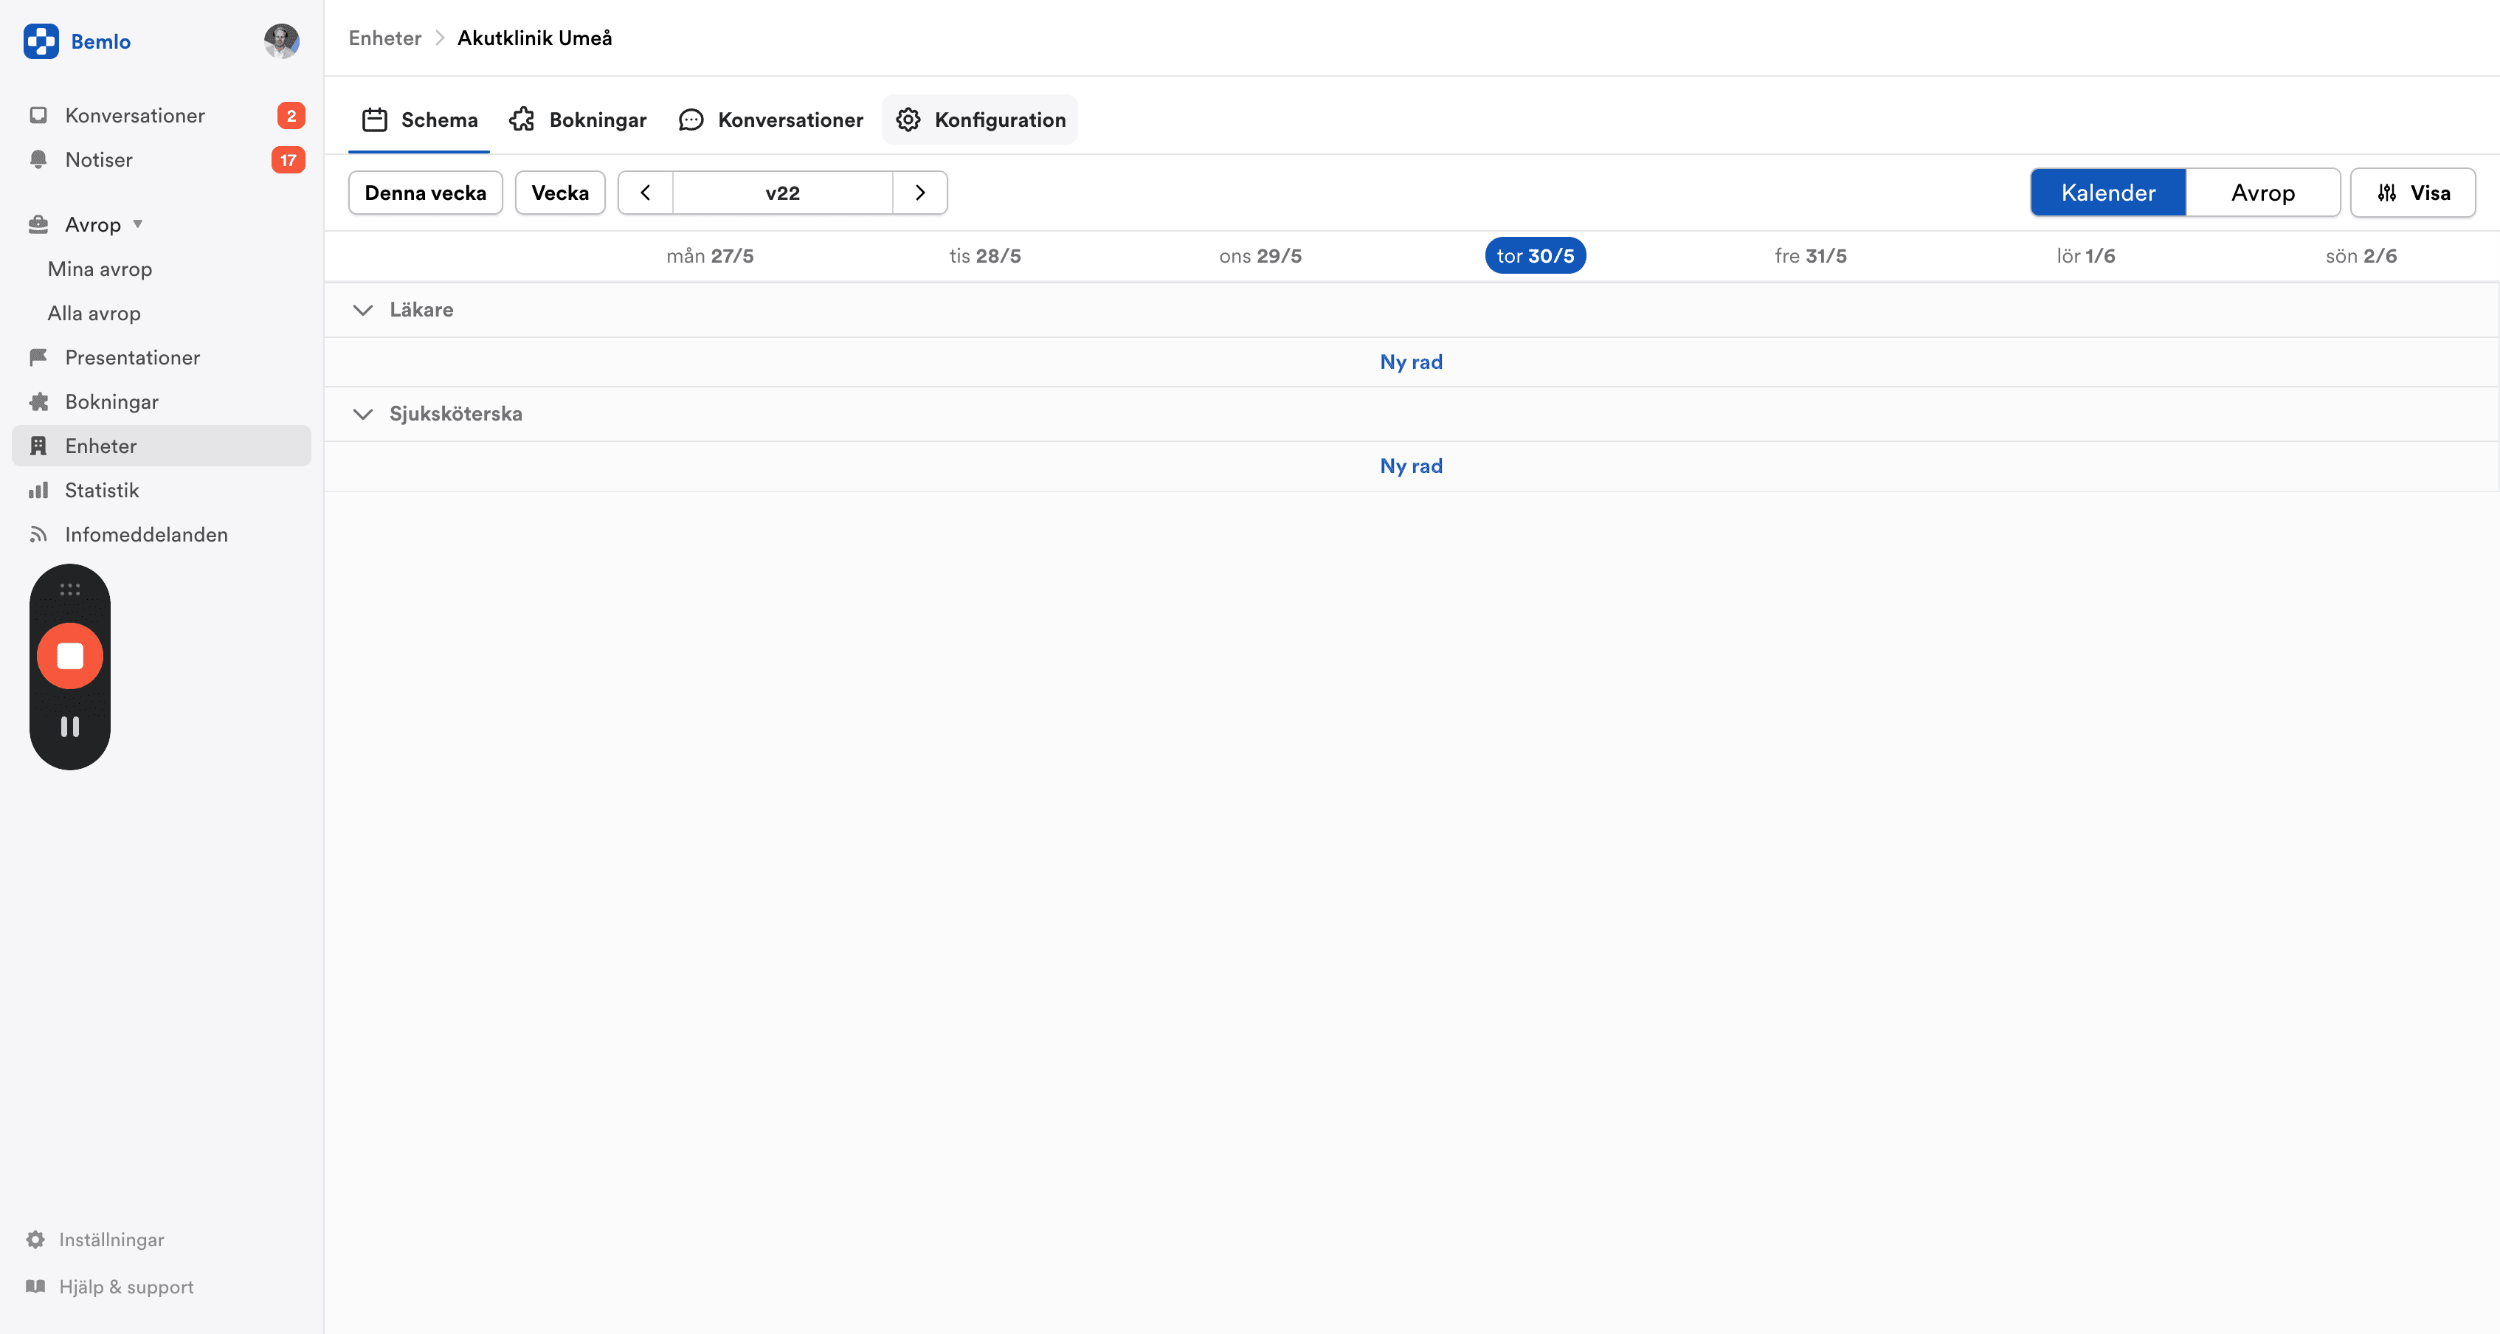
Task: Collapse the Läkare section chevron
Action: coord(363,309)
